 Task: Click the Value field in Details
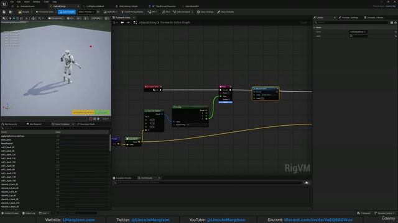point(358,36)
